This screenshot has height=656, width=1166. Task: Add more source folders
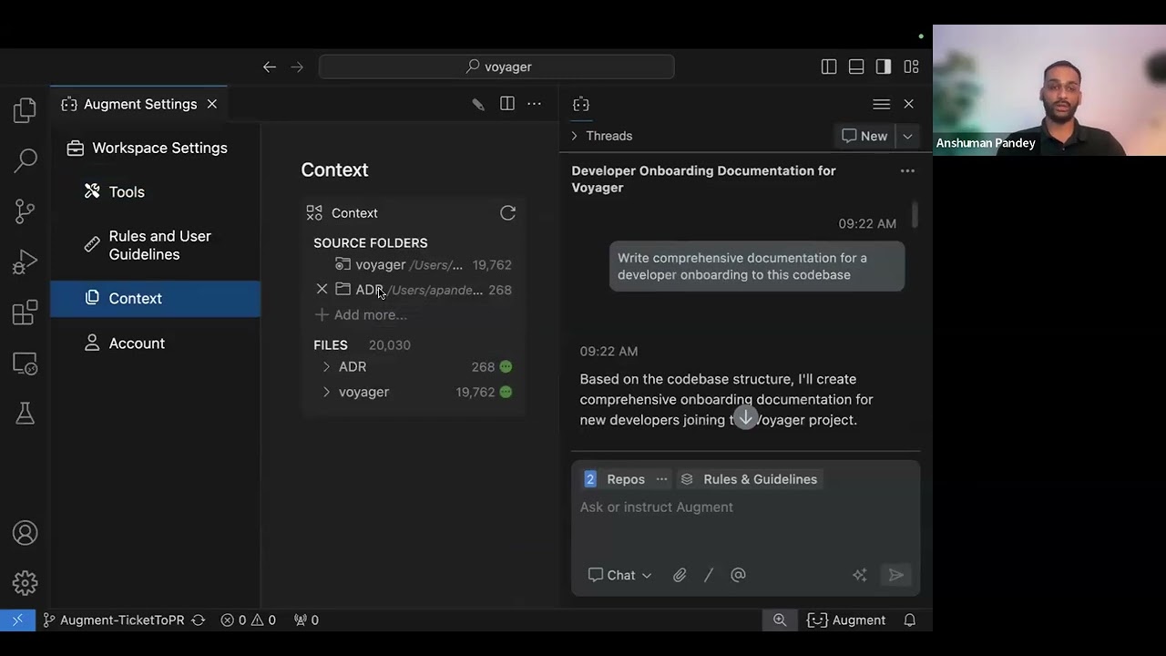(361, 314)
